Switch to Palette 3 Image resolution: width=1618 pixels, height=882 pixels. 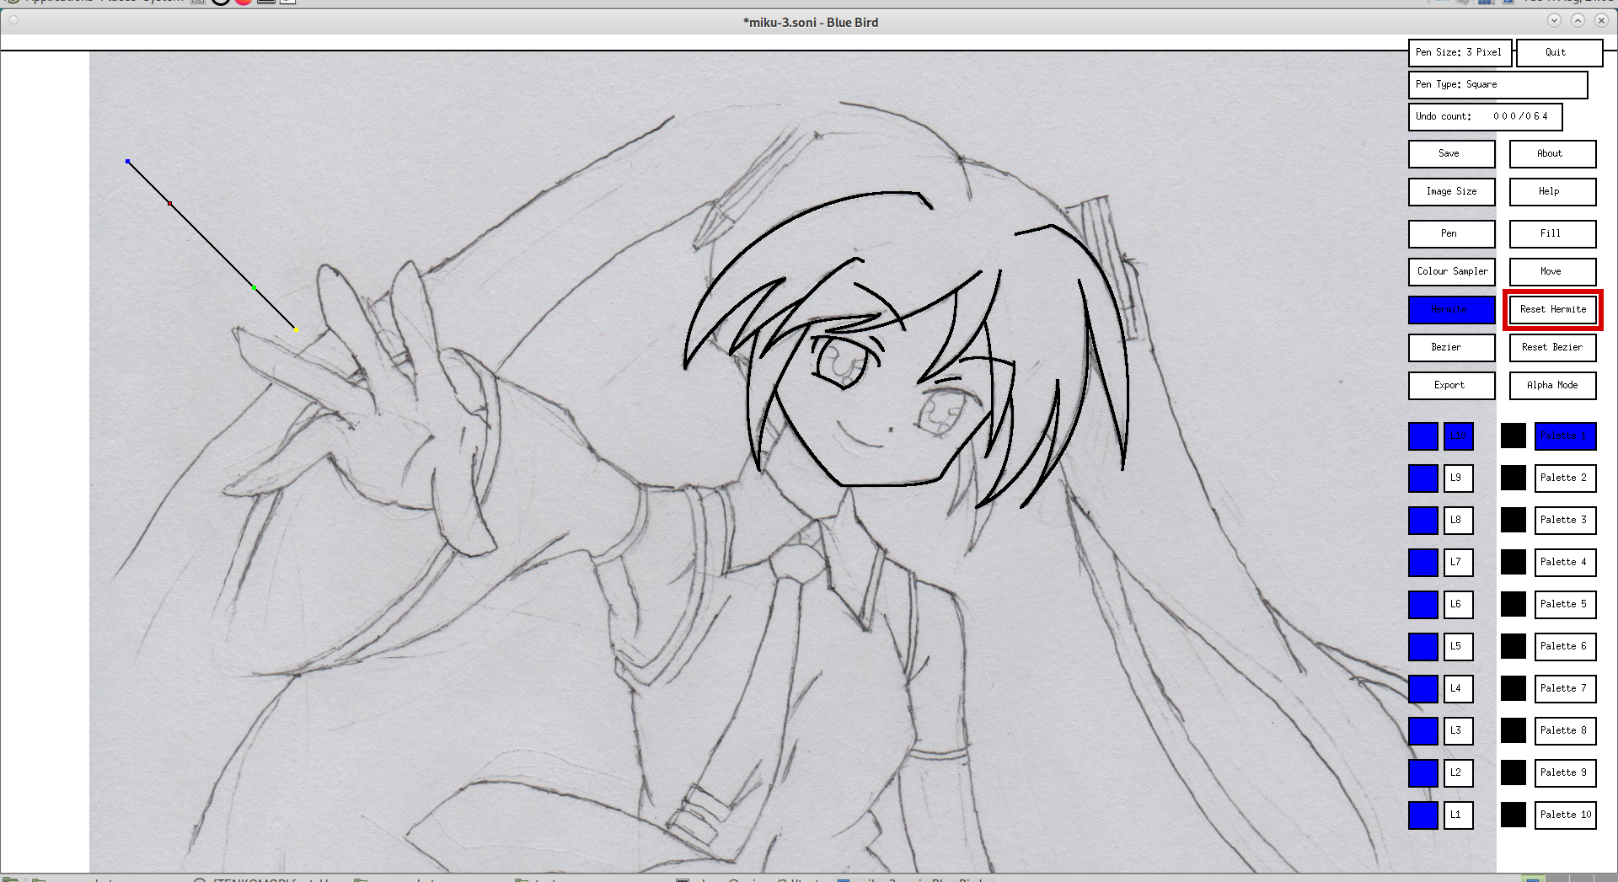click(x=1565, y=520)
